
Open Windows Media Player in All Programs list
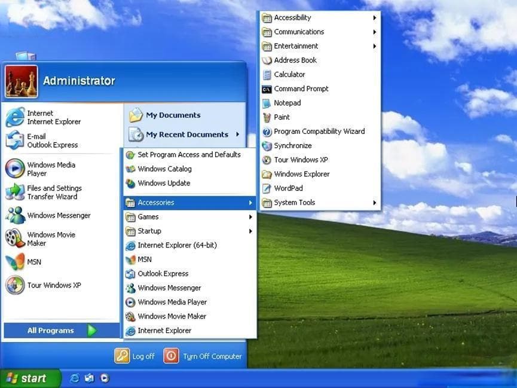190,302
